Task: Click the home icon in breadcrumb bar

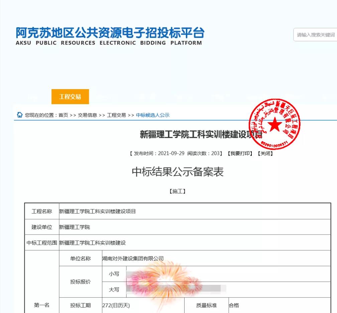Action: (20, 115)
